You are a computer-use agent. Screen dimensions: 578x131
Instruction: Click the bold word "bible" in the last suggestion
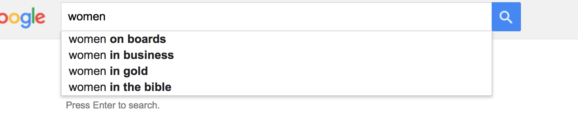[x=158, y=87]
